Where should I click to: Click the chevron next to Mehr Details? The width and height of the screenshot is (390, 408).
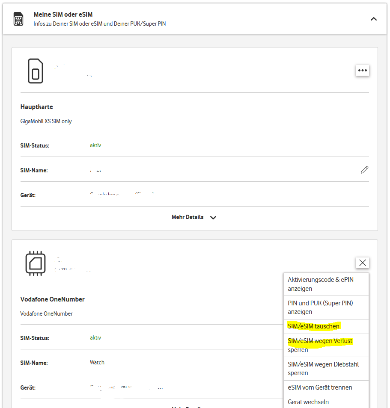pos(213,217)
